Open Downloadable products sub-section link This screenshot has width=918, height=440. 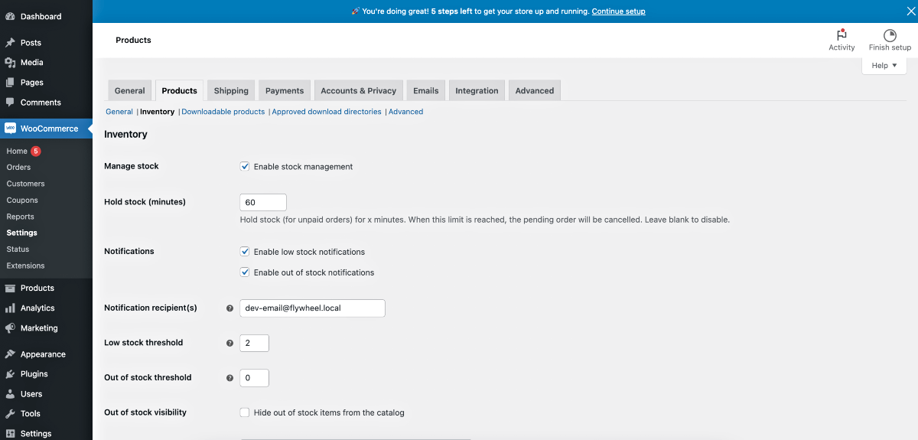(223, 112)
